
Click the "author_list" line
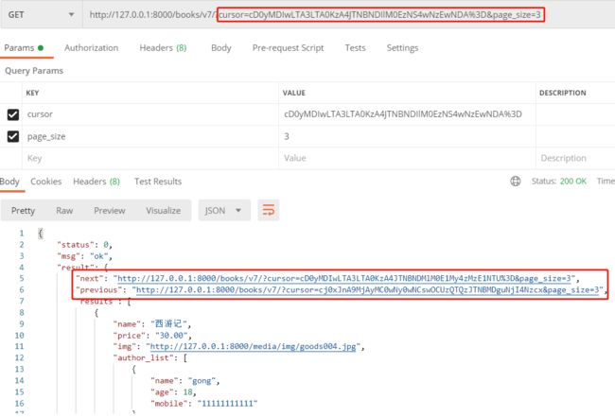coord(149,357)
